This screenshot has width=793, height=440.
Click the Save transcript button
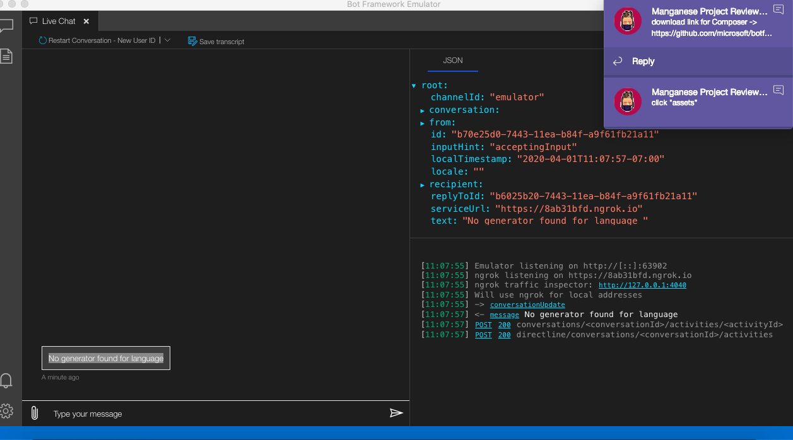(216, 41)
